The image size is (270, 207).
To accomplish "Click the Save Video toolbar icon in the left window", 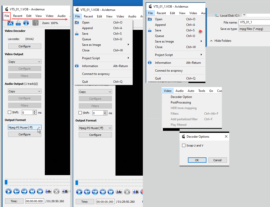I will [x=18, y=23].
